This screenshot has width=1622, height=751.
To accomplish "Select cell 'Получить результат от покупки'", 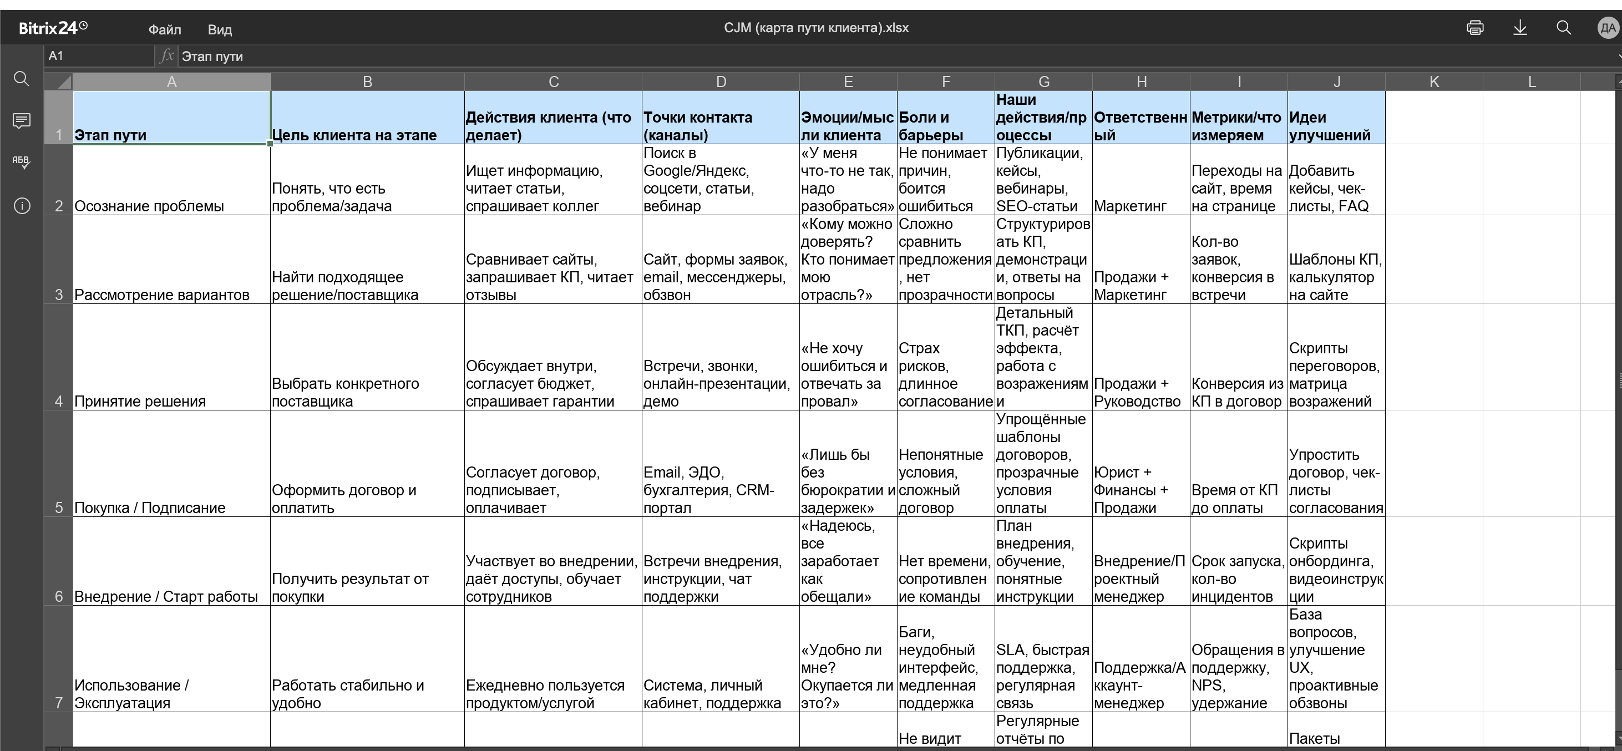I will pos(368,561).
